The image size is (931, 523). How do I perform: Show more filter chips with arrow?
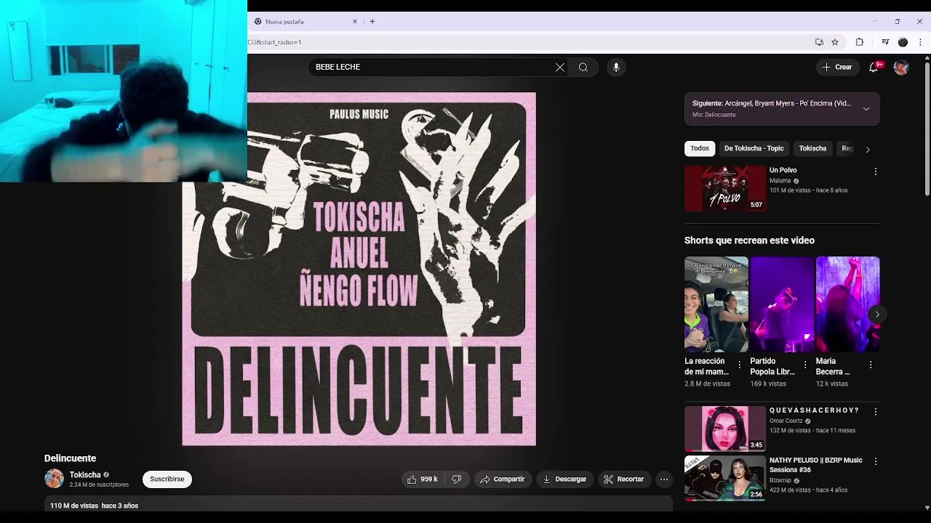[x=867, y=149]
